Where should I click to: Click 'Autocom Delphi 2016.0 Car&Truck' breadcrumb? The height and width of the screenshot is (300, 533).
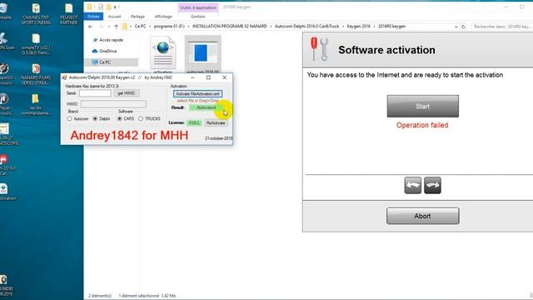pyautogui.click(x=306, y=26)
